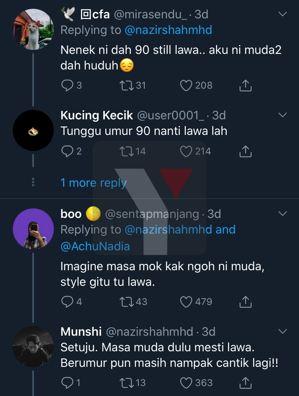Share Munshi's tweet with 363 likes

246,383
